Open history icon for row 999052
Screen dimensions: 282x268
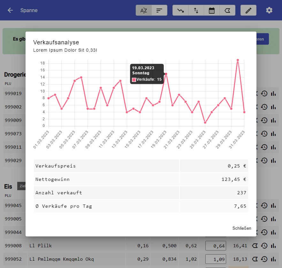264,259
